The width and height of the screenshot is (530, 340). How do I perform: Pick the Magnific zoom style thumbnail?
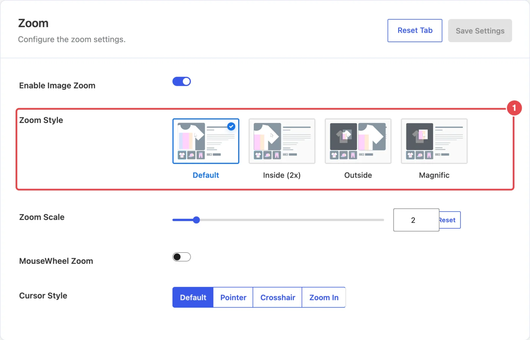coord(434,141)
